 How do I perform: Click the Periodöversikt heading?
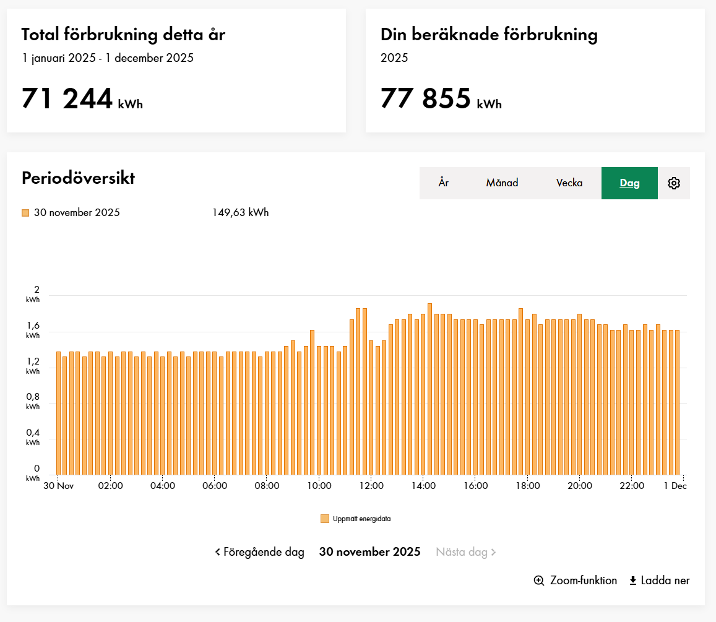(78, 178)
